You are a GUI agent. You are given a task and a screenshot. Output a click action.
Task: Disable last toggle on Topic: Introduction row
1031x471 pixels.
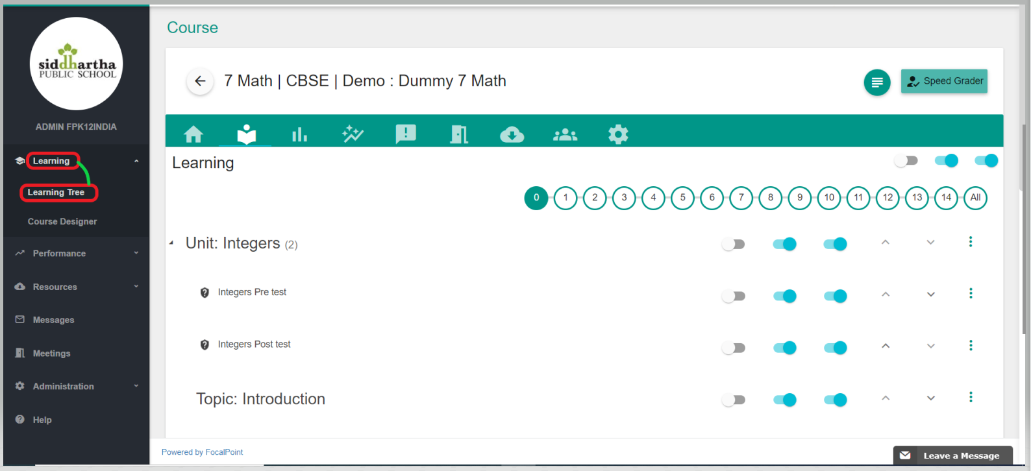[x=835, y=400]
